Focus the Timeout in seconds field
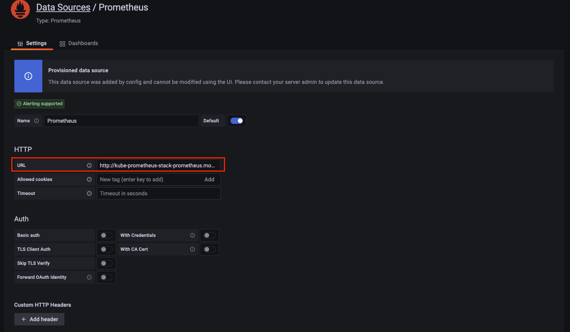This screenshot has height=332, width=570. click(158, 193)
